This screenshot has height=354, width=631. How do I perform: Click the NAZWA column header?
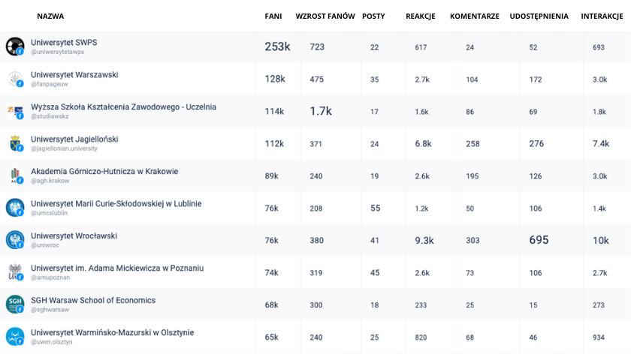tap(50, 16)
